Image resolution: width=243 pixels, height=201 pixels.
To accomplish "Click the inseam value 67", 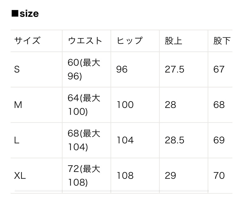I will coord(219,69).
